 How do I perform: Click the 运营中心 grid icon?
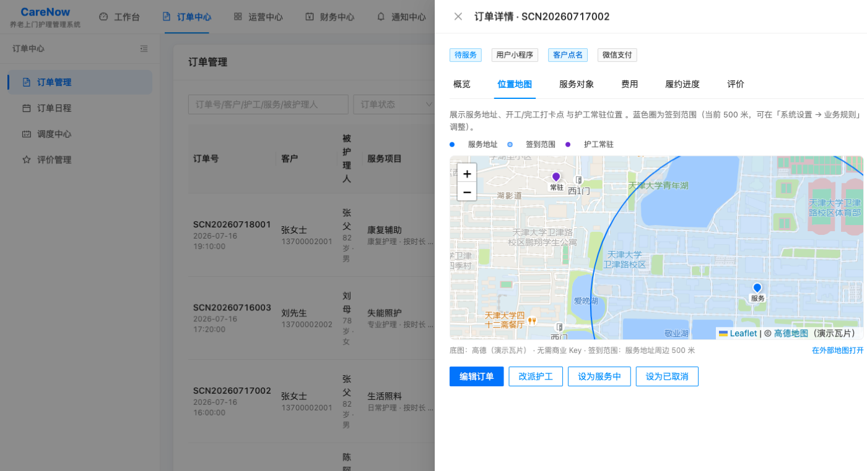(x=238, y=17)
